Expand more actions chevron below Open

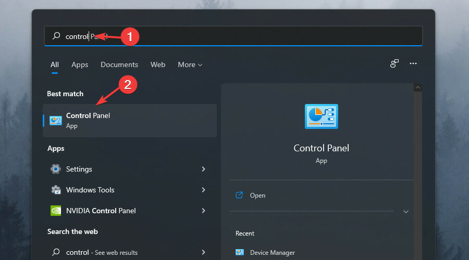click(405, 212)
